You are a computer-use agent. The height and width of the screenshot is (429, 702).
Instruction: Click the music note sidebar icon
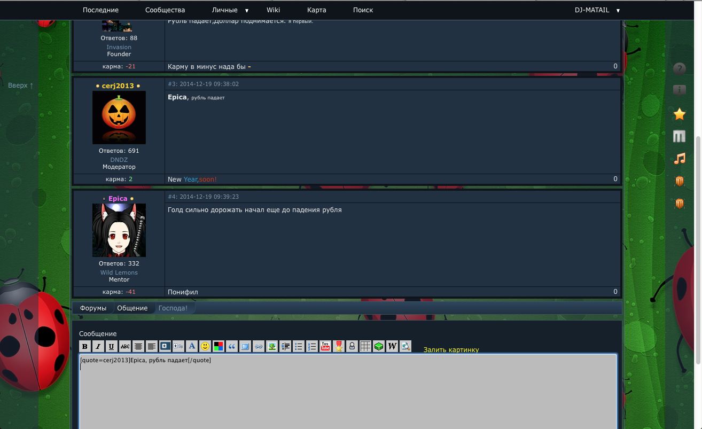tap(679, 159)
